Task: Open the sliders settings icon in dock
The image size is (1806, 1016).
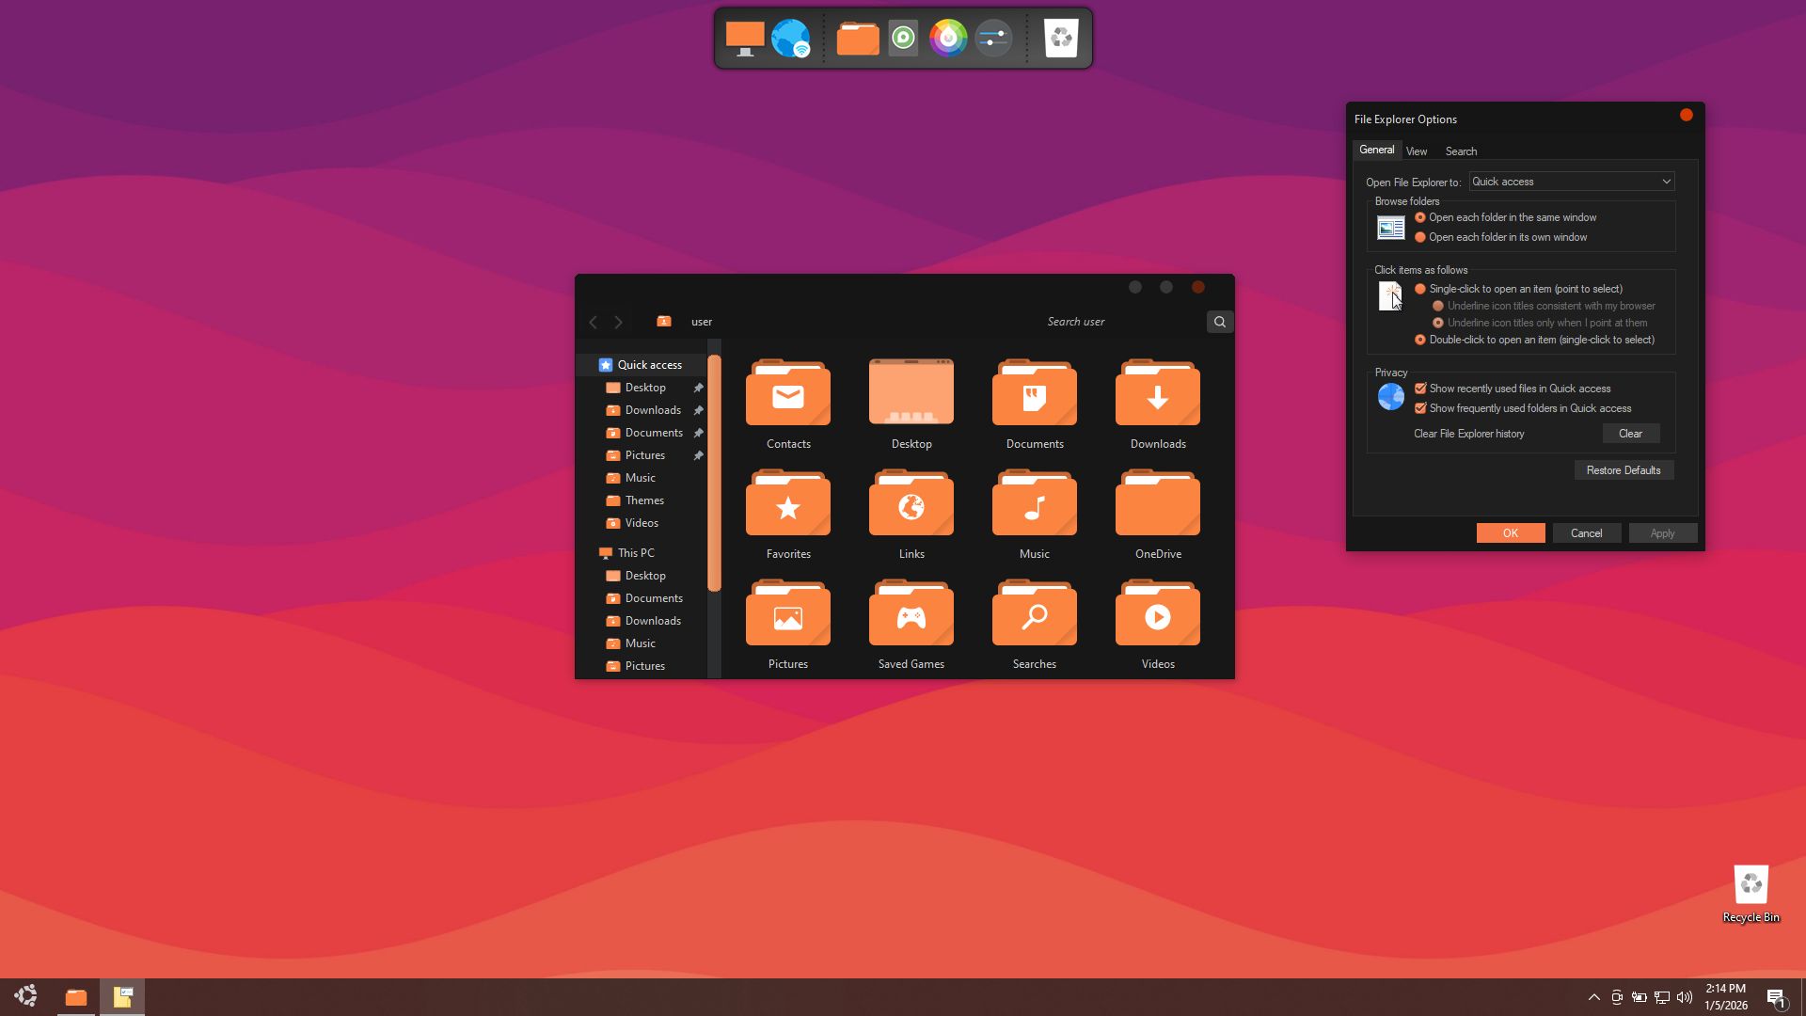Action: click(992, 39)
